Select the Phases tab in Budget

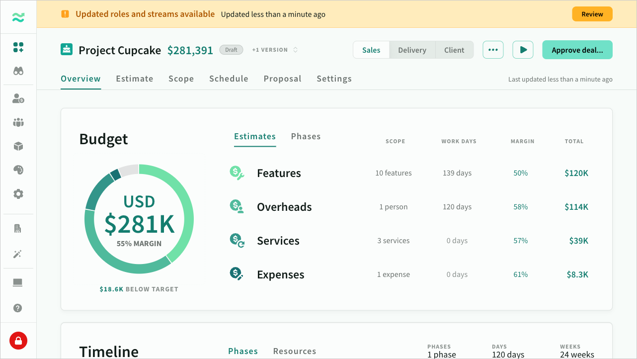tap(306, 136)
